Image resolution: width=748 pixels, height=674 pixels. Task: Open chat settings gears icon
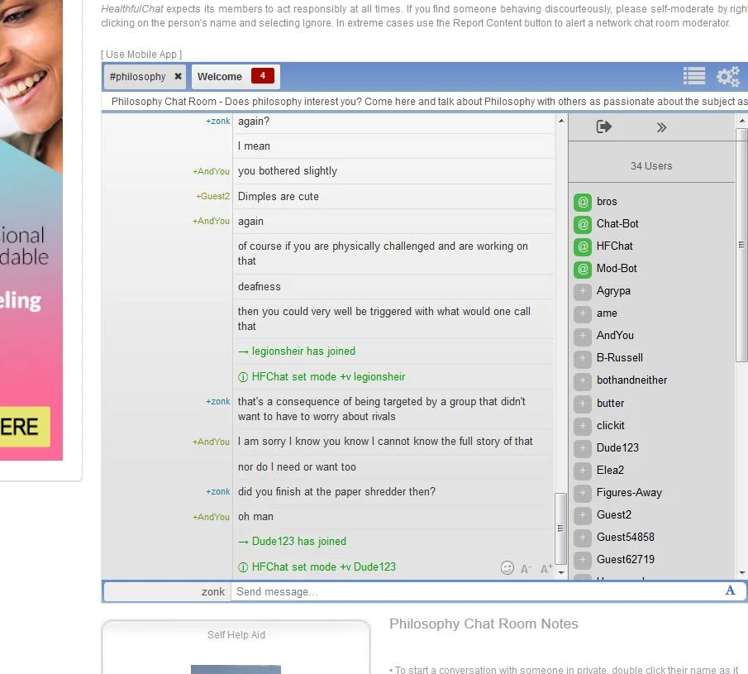coord(728,76)
